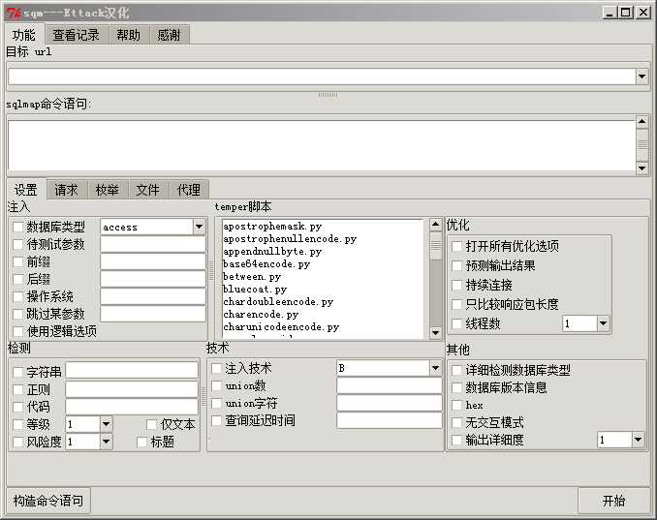657x520 pixels.
Task: Switch to the 枚举 tab
Action: click(108, 190)
